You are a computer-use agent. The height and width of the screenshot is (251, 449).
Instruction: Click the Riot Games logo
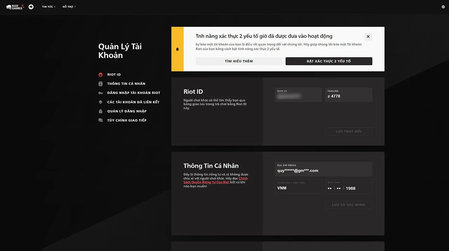coord(15,7)
